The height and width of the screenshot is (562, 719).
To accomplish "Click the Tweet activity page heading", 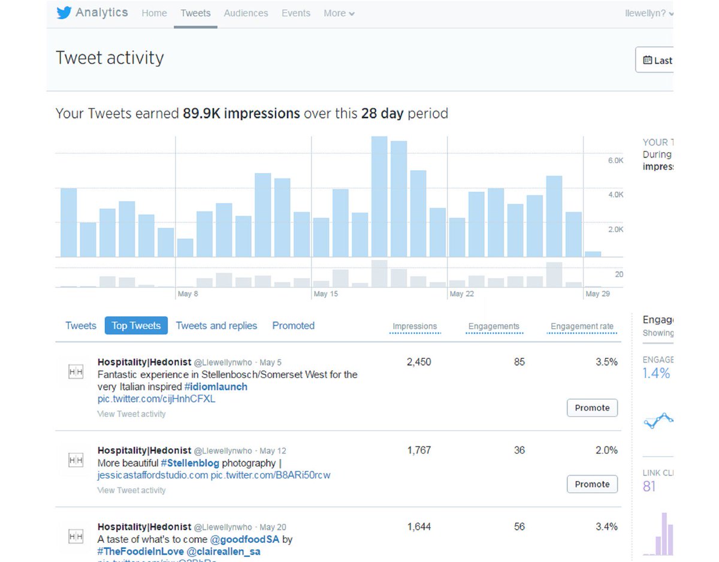I will point(110,58).
